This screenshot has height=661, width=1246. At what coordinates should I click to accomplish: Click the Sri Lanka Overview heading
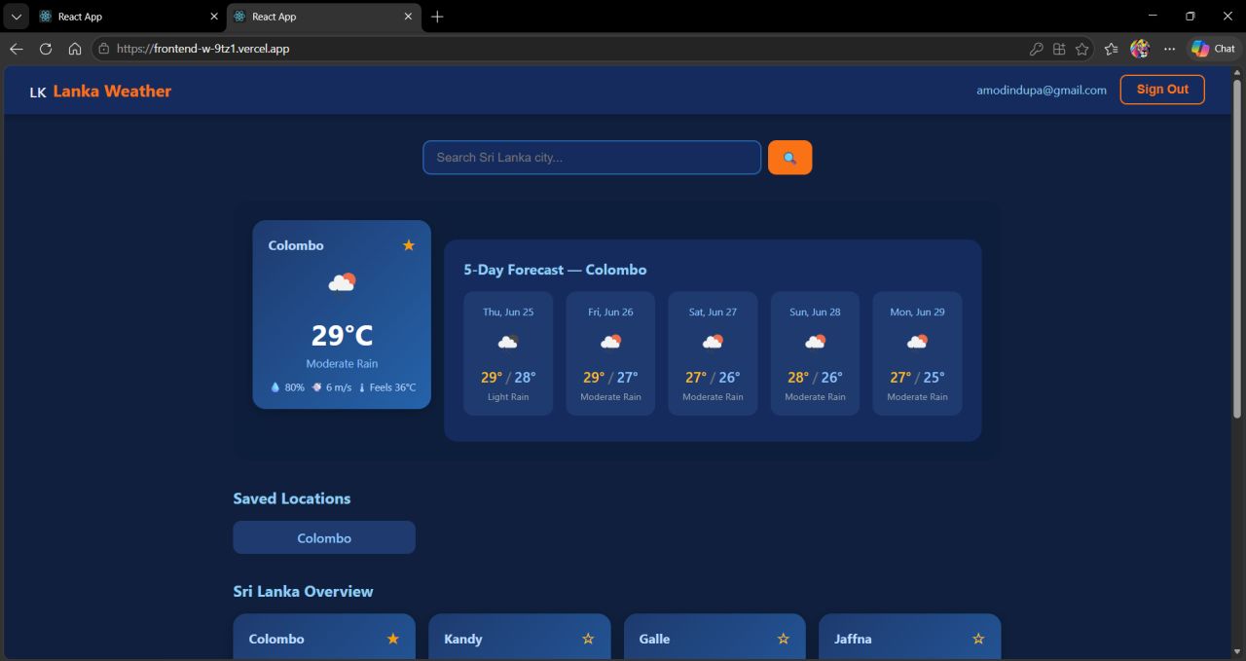pos(303,591)
